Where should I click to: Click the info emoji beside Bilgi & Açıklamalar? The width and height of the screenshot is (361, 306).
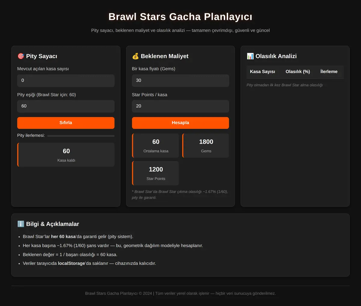(x=21, y=224)
